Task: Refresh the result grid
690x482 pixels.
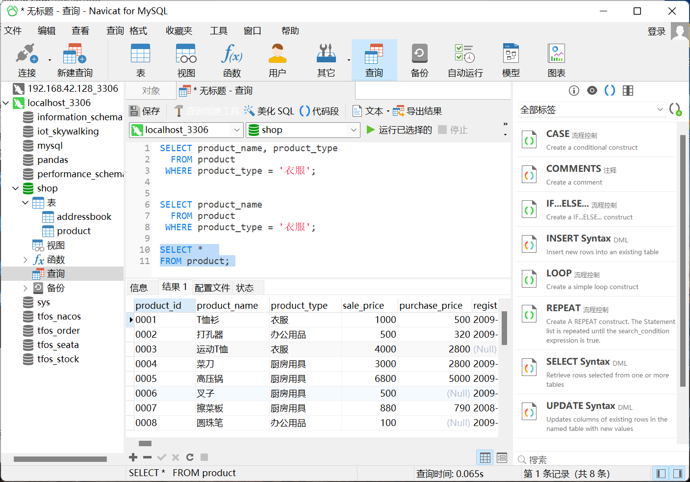Action: (190, 457)
